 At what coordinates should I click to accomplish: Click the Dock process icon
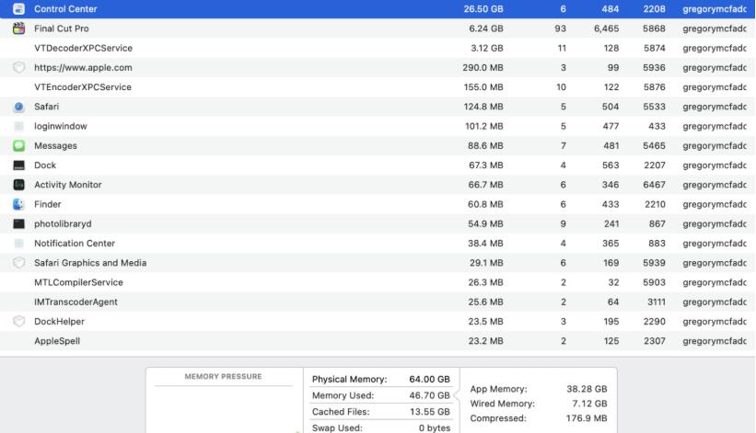(18, 165)
